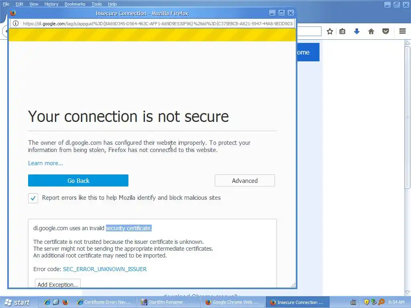Switch to Certificate Error taskbar item
This screenshot has height=308, width=411.
104,302
